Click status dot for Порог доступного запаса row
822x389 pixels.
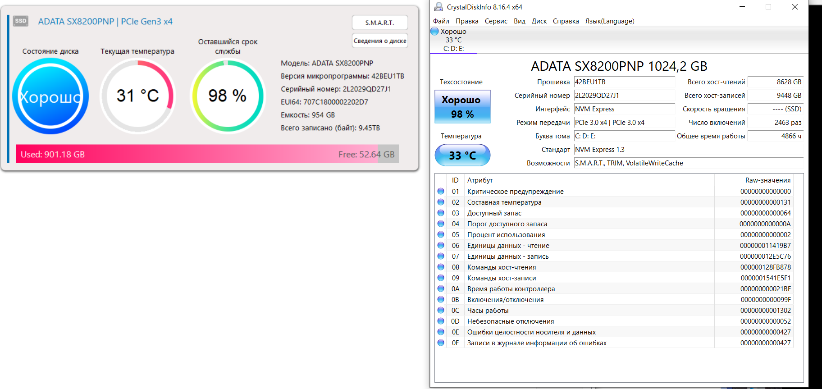tap(441, 224)
